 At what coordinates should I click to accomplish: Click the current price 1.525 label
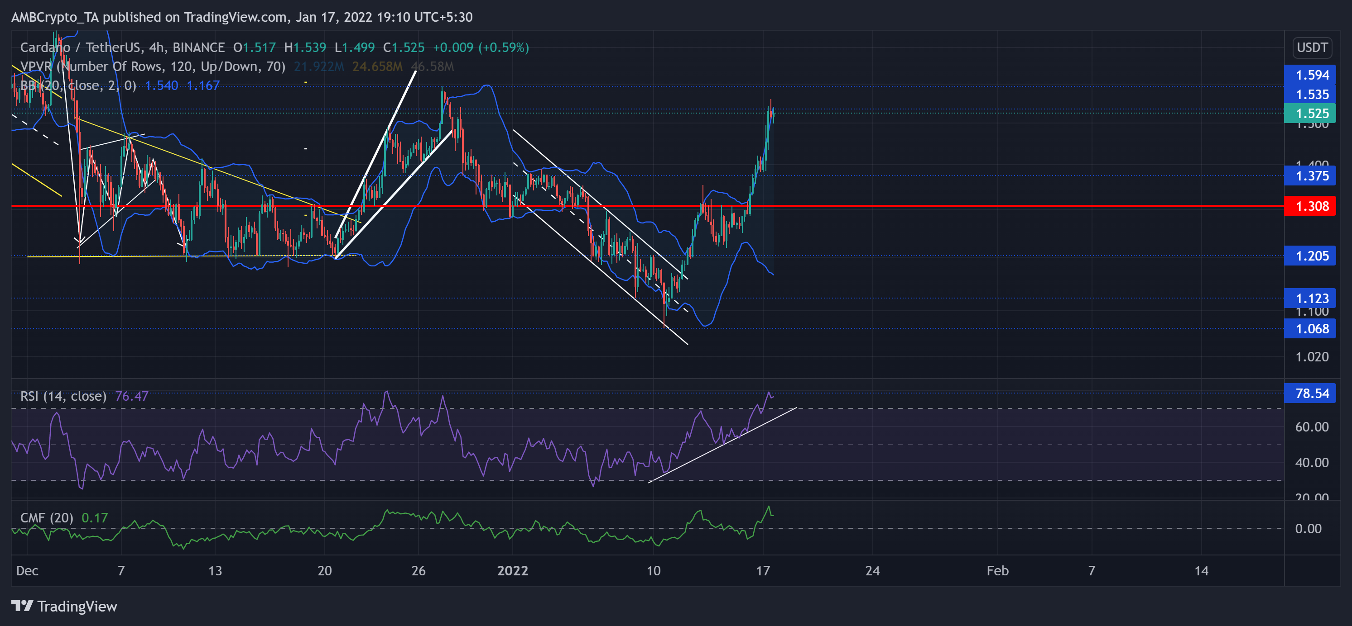[1310, 113]
